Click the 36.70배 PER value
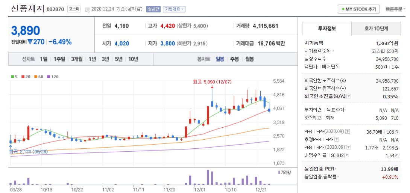This screenshot has width=410, height=193. [374, 132]
